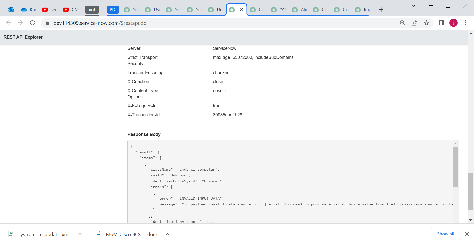Go forward to next page
Image resolution: width=474 pixels, height=245 pixels.
[20, 23]
